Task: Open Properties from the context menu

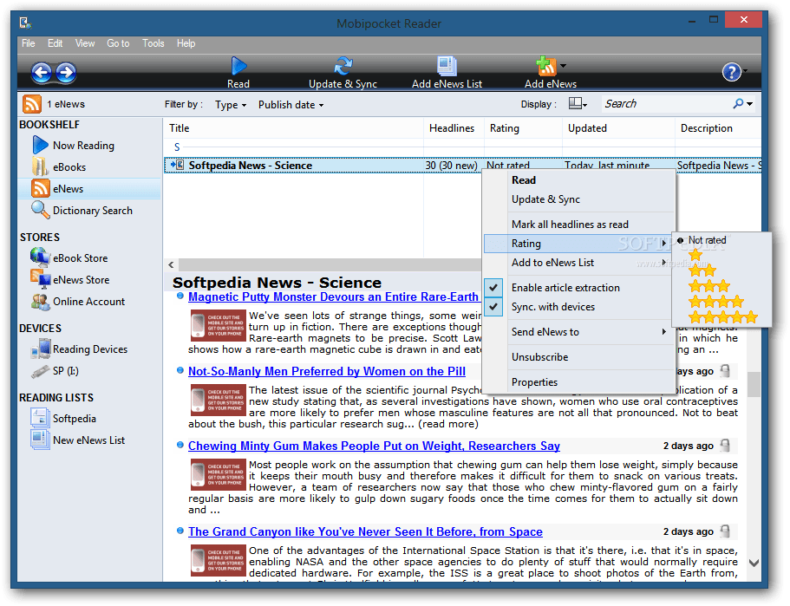Action: click(x=579, y=383)
